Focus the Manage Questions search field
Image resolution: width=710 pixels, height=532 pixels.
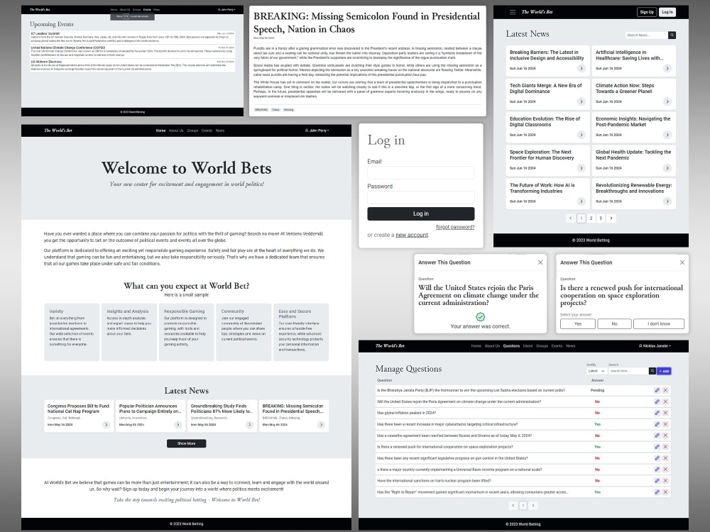click(628, 371)
